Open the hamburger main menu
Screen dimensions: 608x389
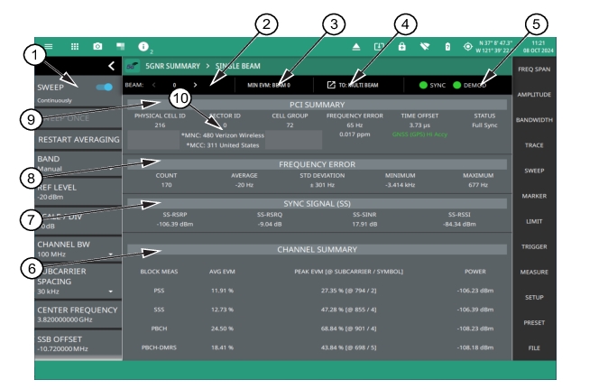click(x=48, y=45)
